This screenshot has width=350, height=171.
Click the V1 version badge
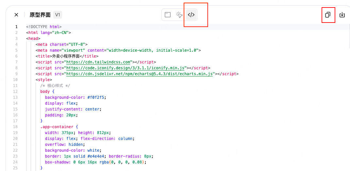point(58,15)
